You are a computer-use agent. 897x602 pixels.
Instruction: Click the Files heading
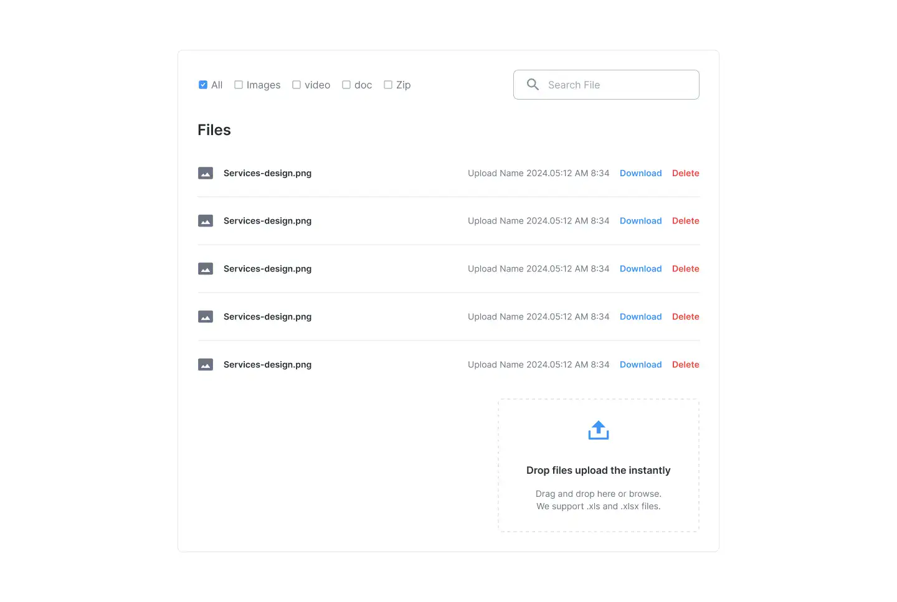click(x=214, y=130)
